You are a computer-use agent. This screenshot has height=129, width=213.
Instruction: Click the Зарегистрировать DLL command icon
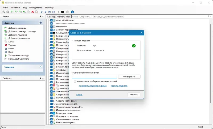pos(54,104)
